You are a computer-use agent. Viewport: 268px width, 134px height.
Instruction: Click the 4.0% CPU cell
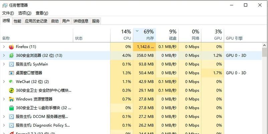pyautogui.click(x=122, y=56)
